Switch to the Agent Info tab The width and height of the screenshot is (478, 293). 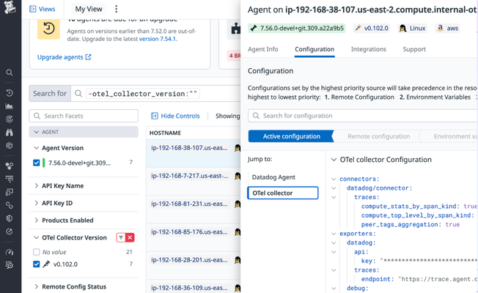point(263,49)
